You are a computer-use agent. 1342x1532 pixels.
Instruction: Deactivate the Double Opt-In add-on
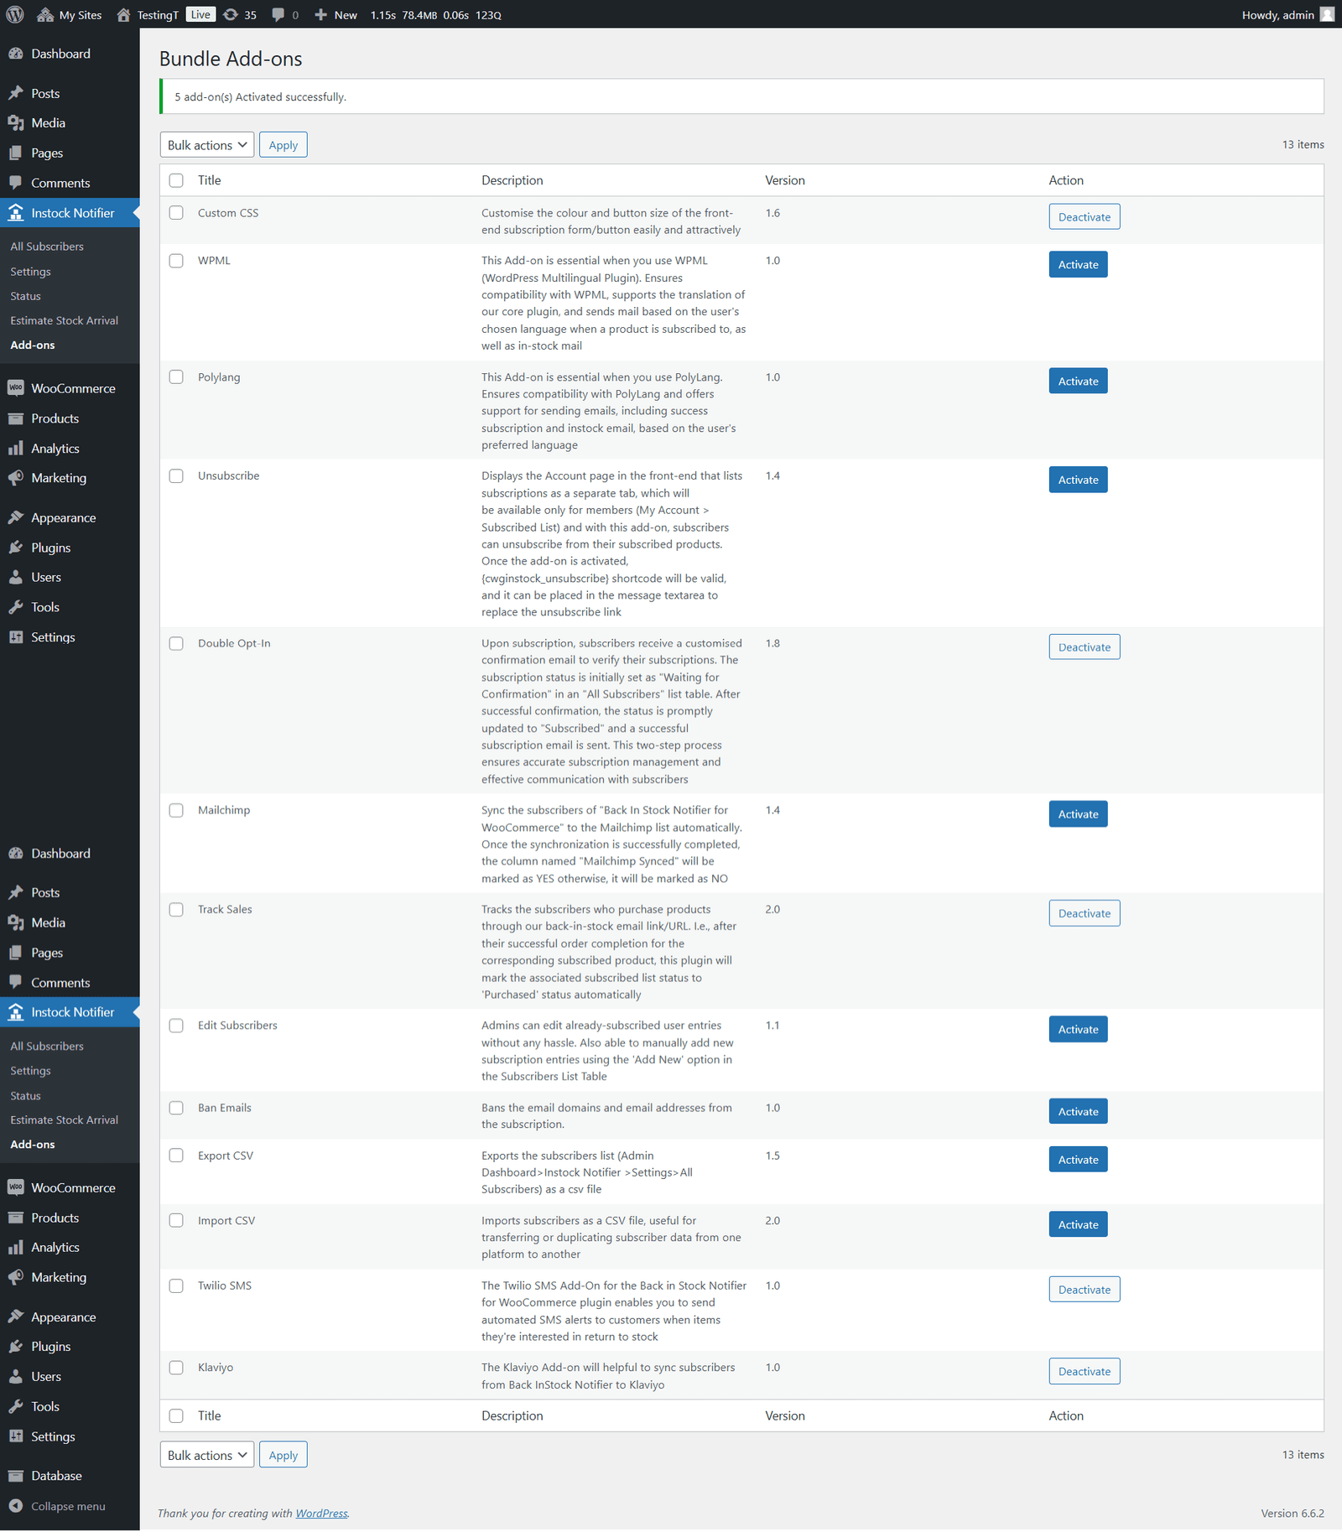1084,647
